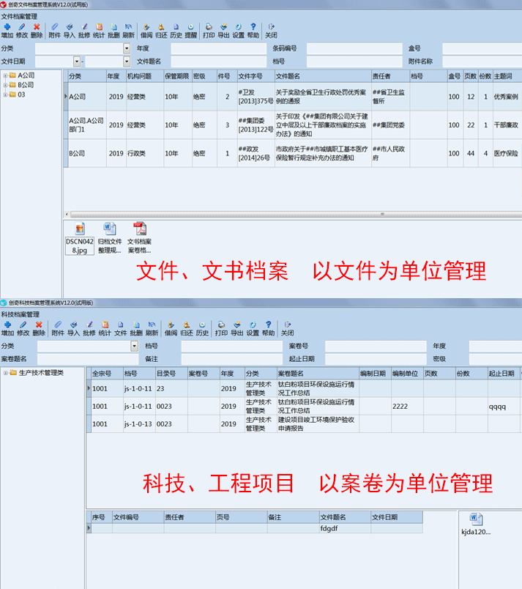Select A公司 folder in tree
Viewport: 522px width, 589px height.
(x=22, y=75)
